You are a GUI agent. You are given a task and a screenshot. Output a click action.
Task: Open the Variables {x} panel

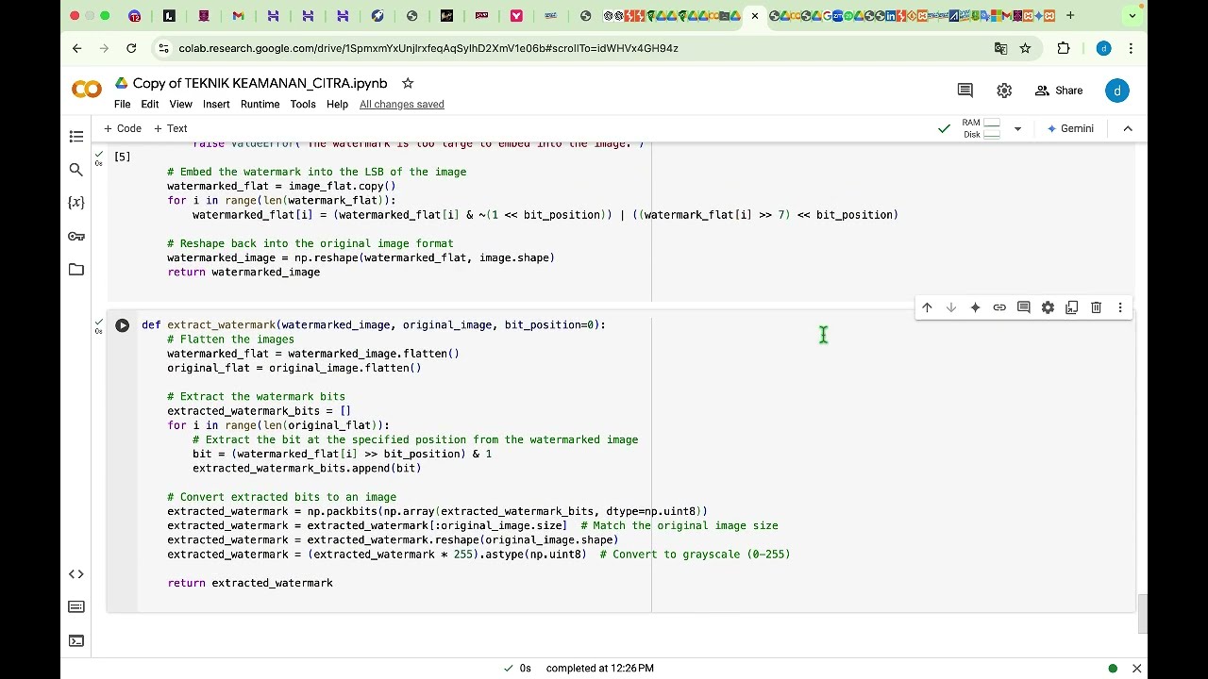pos(76,203)
